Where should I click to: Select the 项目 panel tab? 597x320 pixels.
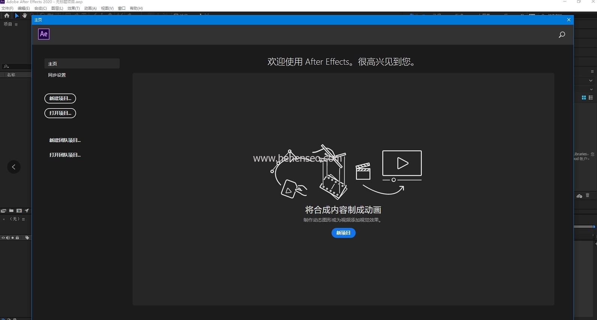(x=7, y=24)
